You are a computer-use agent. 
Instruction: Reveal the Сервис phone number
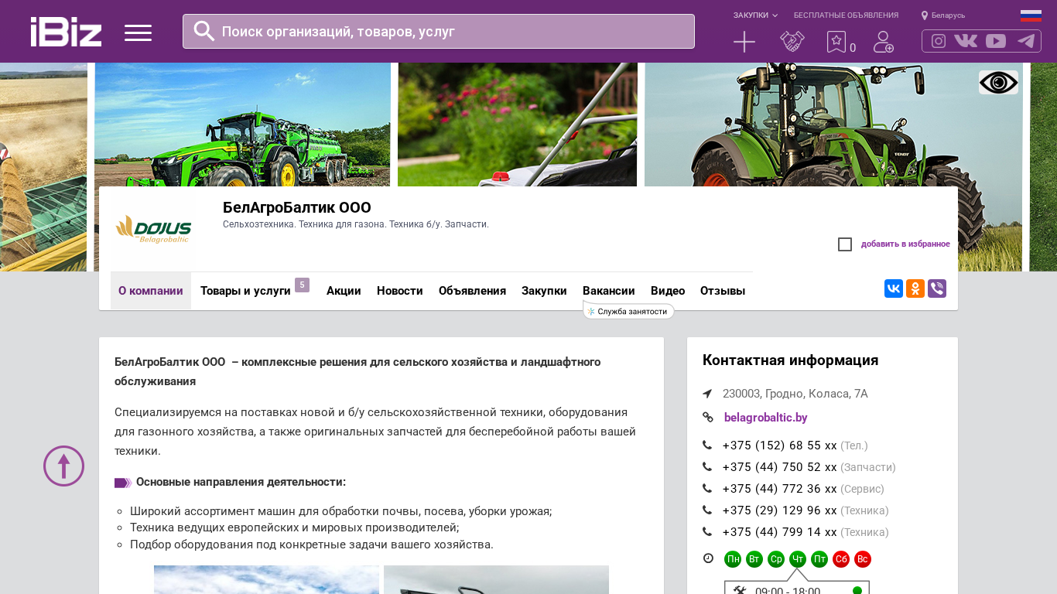[x=780, y=489]
